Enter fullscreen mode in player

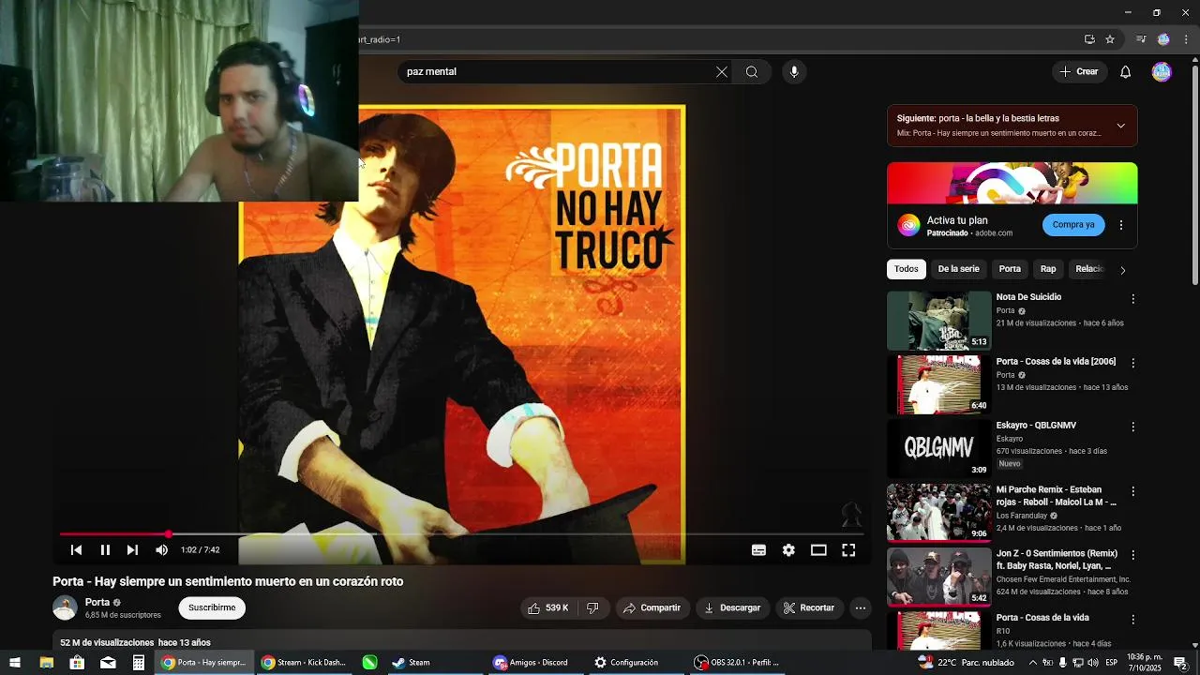848,550
